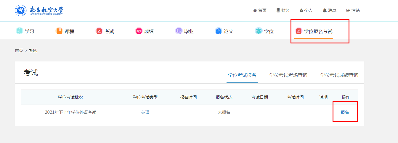Open the 成绩 menu item
Viewport: 398px width, 143px height.
pyautogui.click(x=149, y=31)
